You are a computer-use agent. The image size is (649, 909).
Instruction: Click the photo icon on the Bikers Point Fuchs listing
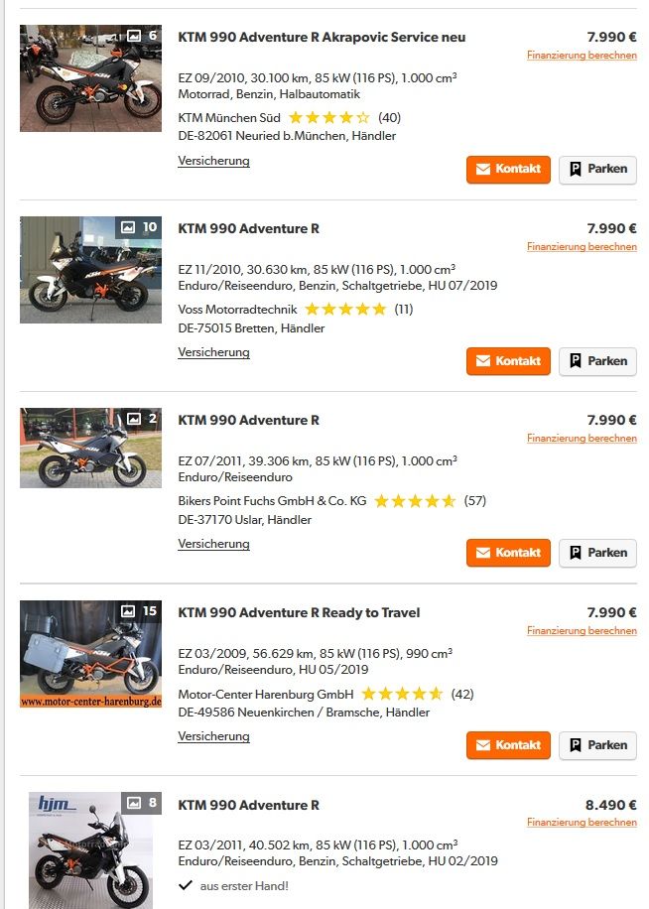[134, 419]
